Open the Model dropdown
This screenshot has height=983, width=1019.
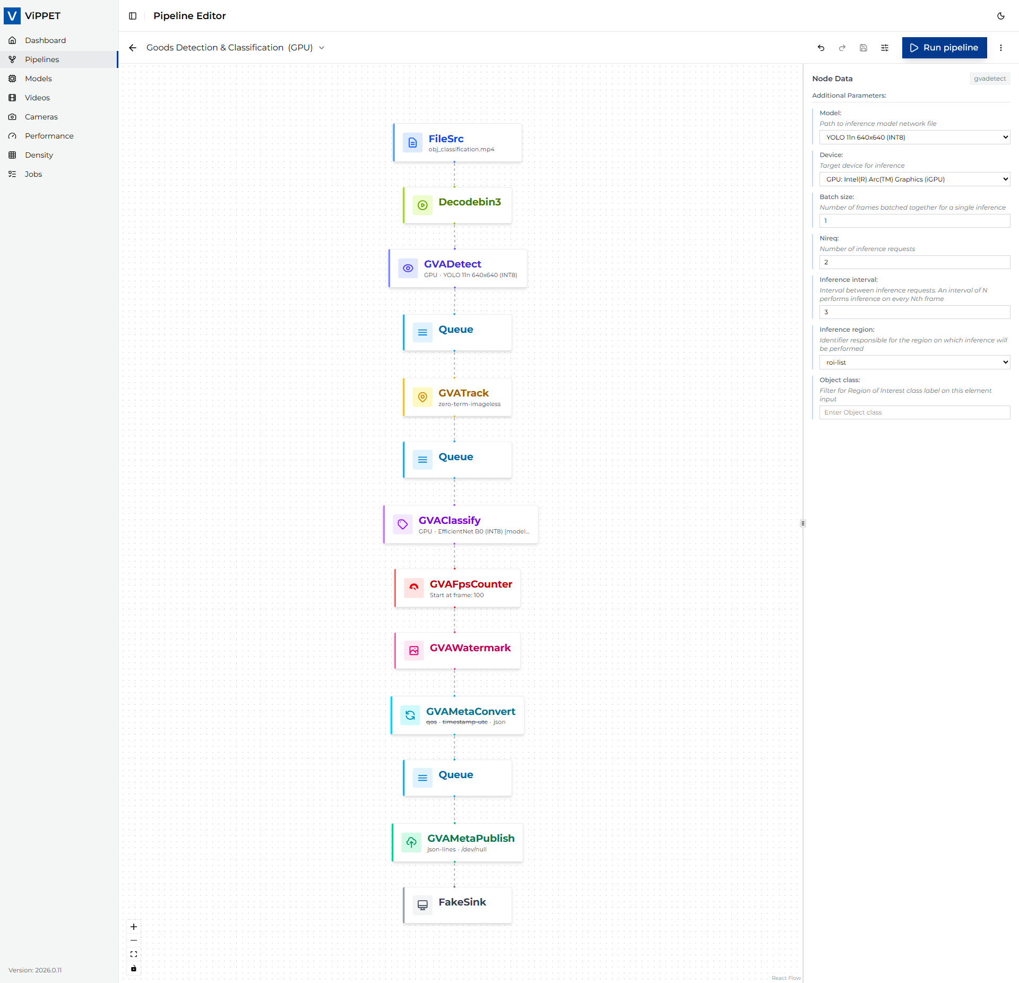914,137
